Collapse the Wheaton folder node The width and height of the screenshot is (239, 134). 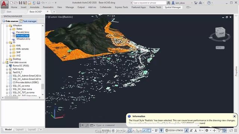(x=7, y=26)
